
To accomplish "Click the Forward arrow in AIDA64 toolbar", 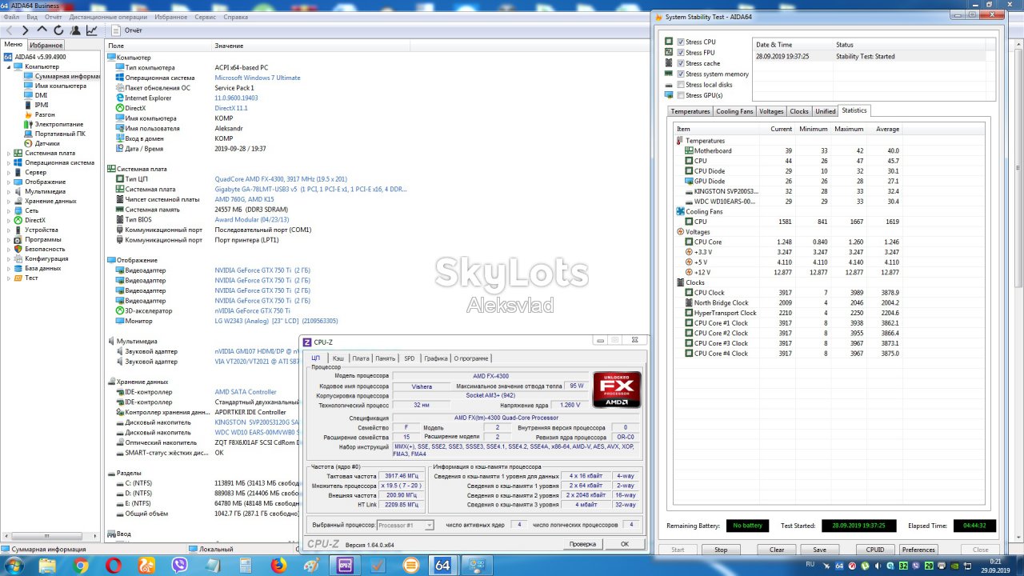I will click(26, 30).
